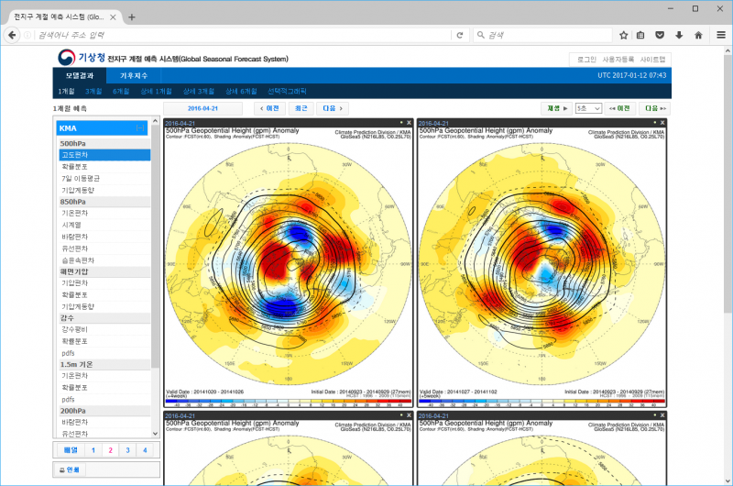
Task: Select the 6개월 submenu item
Action: coord(121,91)
